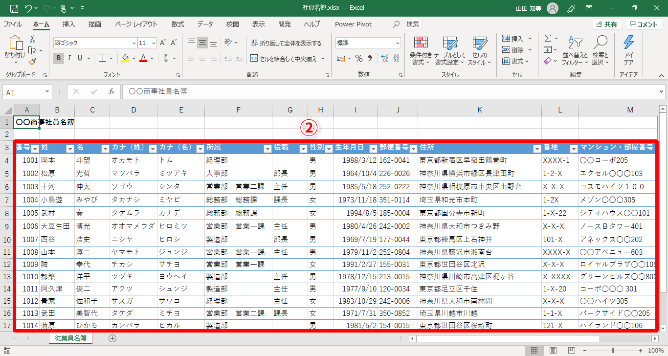This screenshot has width=668, height=356.
Task: Switch to the データ tab
Action: click(205, 24)
